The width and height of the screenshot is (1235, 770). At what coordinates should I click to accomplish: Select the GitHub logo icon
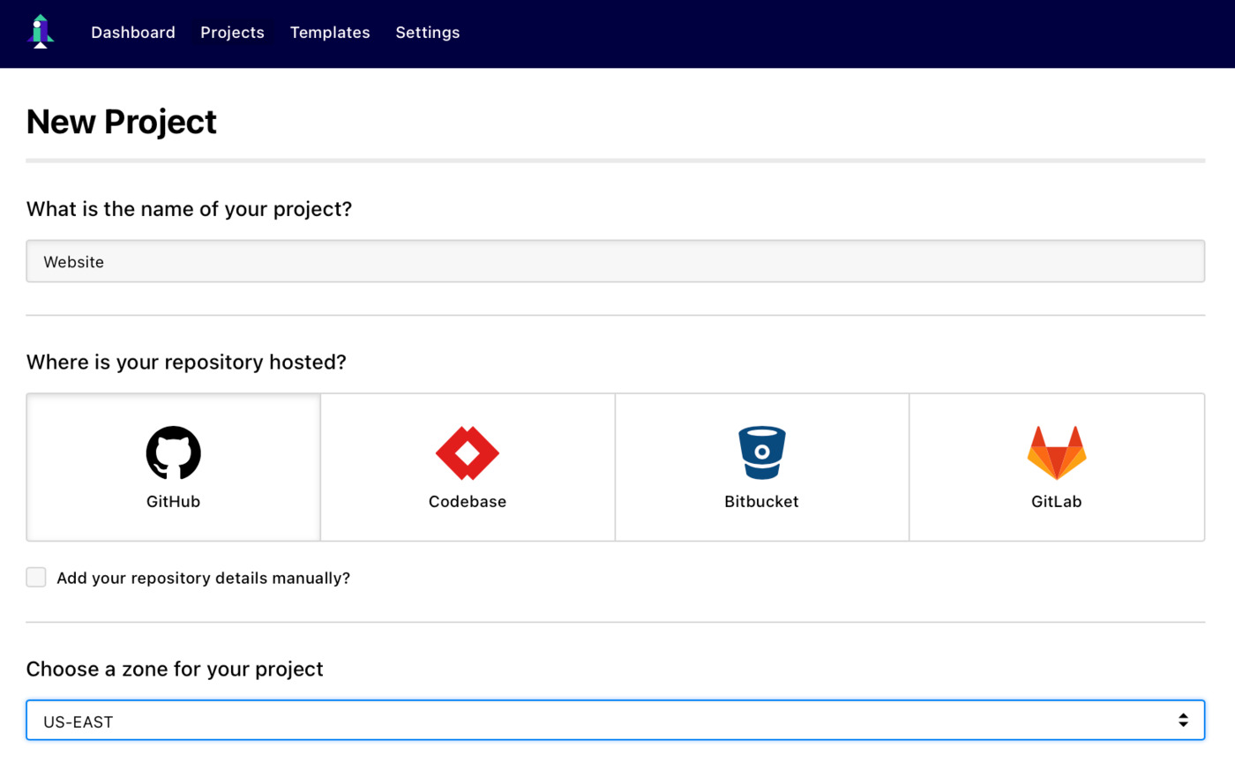coord(173,452)
